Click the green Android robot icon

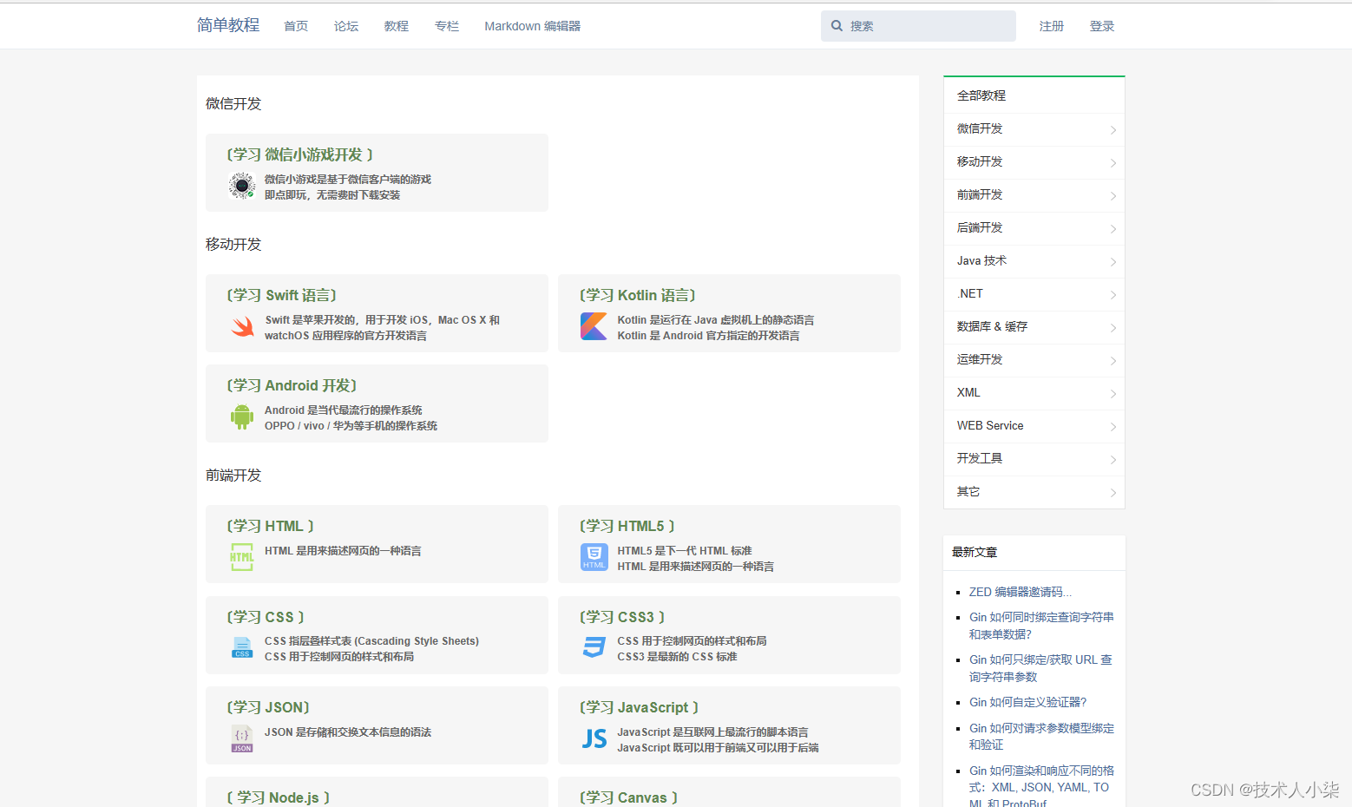(x=242, y=417)
